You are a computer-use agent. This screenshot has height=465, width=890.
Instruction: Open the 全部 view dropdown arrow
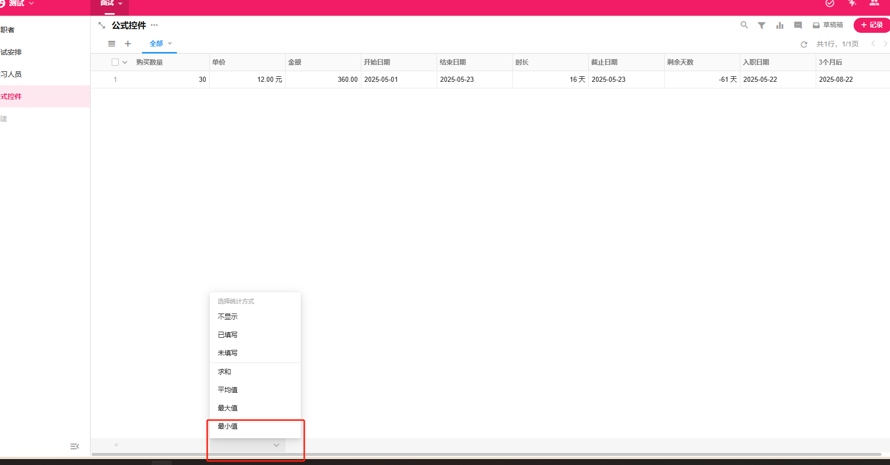tap(170, 44)
